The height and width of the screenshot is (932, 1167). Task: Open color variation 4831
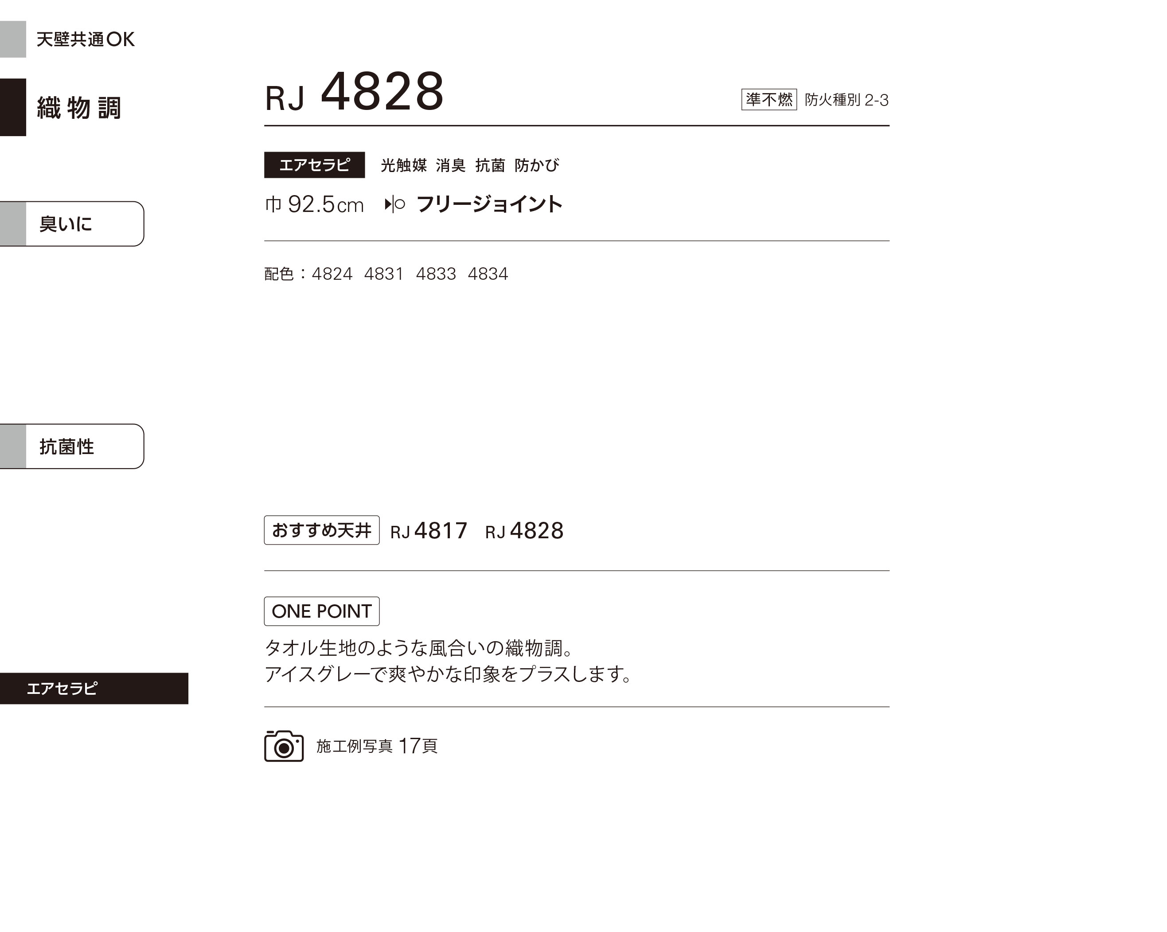click(384, 274)
